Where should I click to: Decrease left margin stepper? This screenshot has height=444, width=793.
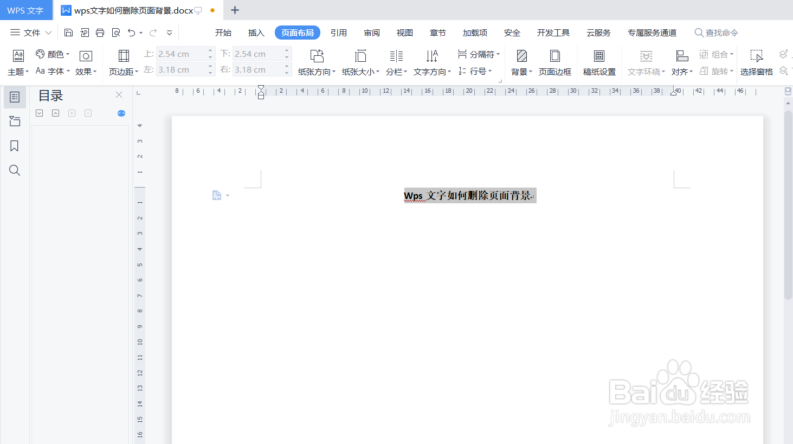[210, 73]
